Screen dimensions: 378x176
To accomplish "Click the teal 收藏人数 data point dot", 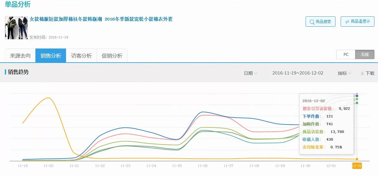I will coord(357,103).
